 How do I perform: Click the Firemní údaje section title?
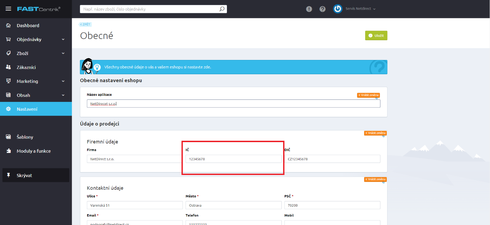coord(103,141)
